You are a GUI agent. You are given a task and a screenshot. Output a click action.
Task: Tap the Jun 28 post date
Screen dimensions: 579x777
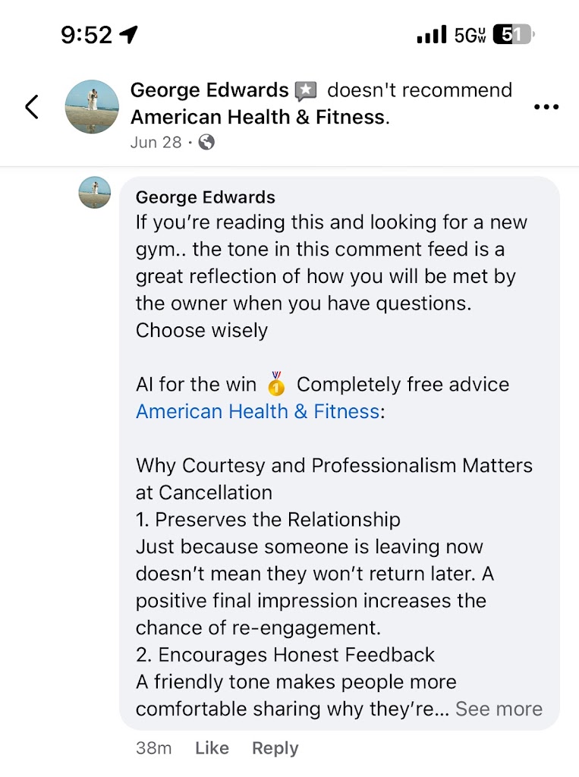(156, 142)
